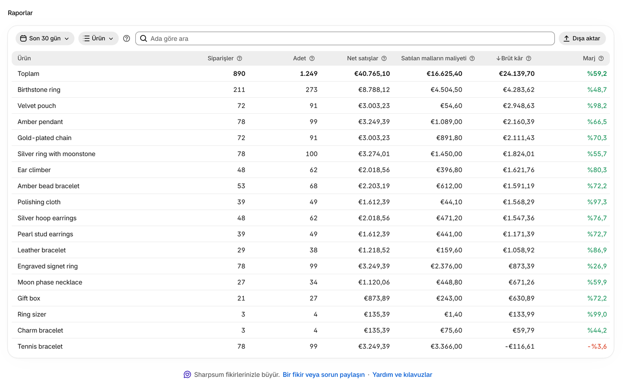The width and height of the screenshot is (623, 389).
Task: Click the help icon beside Siparişler header
Action: pos(239,58)
